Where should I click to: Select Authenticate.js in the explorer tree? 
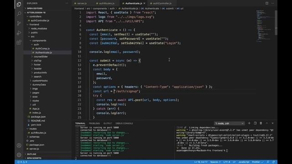43,53
